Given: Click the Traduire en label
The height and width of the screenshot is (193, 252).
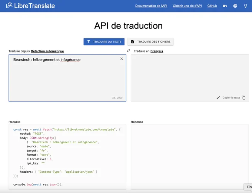Looking at the screenshot, I should tap(142, 51).
